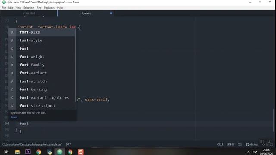The width and height of the screenshot is (276, 155).
Task: Click the pause icon above status bar
Action: pyautogui.click(x=262, y=141)
